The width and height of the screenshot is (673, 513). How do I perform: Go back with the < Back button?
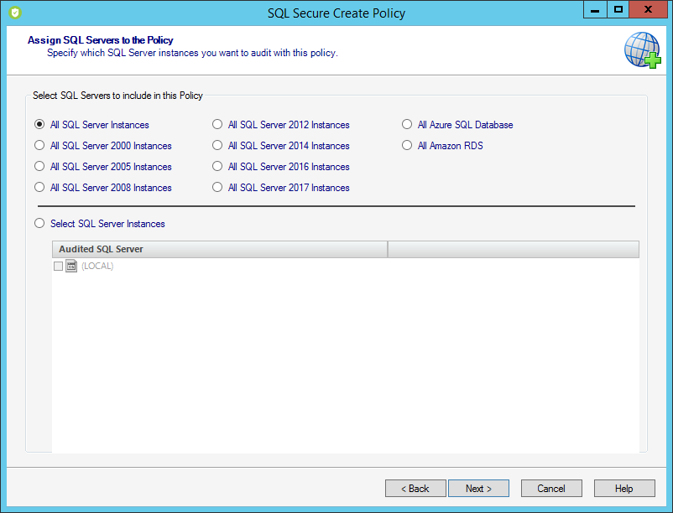coord(415,488)
